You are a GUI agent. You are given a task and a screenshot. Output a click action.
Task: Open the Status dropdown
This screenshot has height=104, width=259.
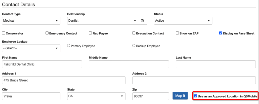point(183,21)
